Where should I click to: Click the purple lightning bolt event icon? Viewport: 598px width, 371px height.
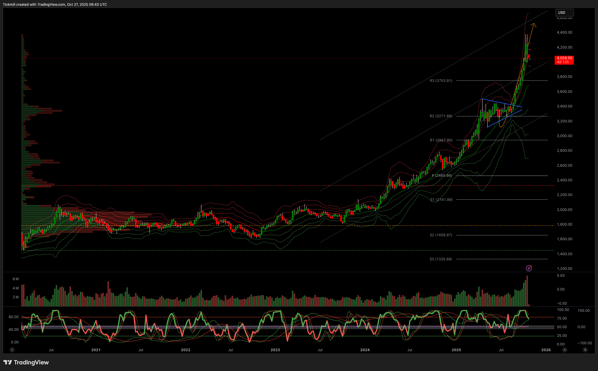tap(529, 268)
